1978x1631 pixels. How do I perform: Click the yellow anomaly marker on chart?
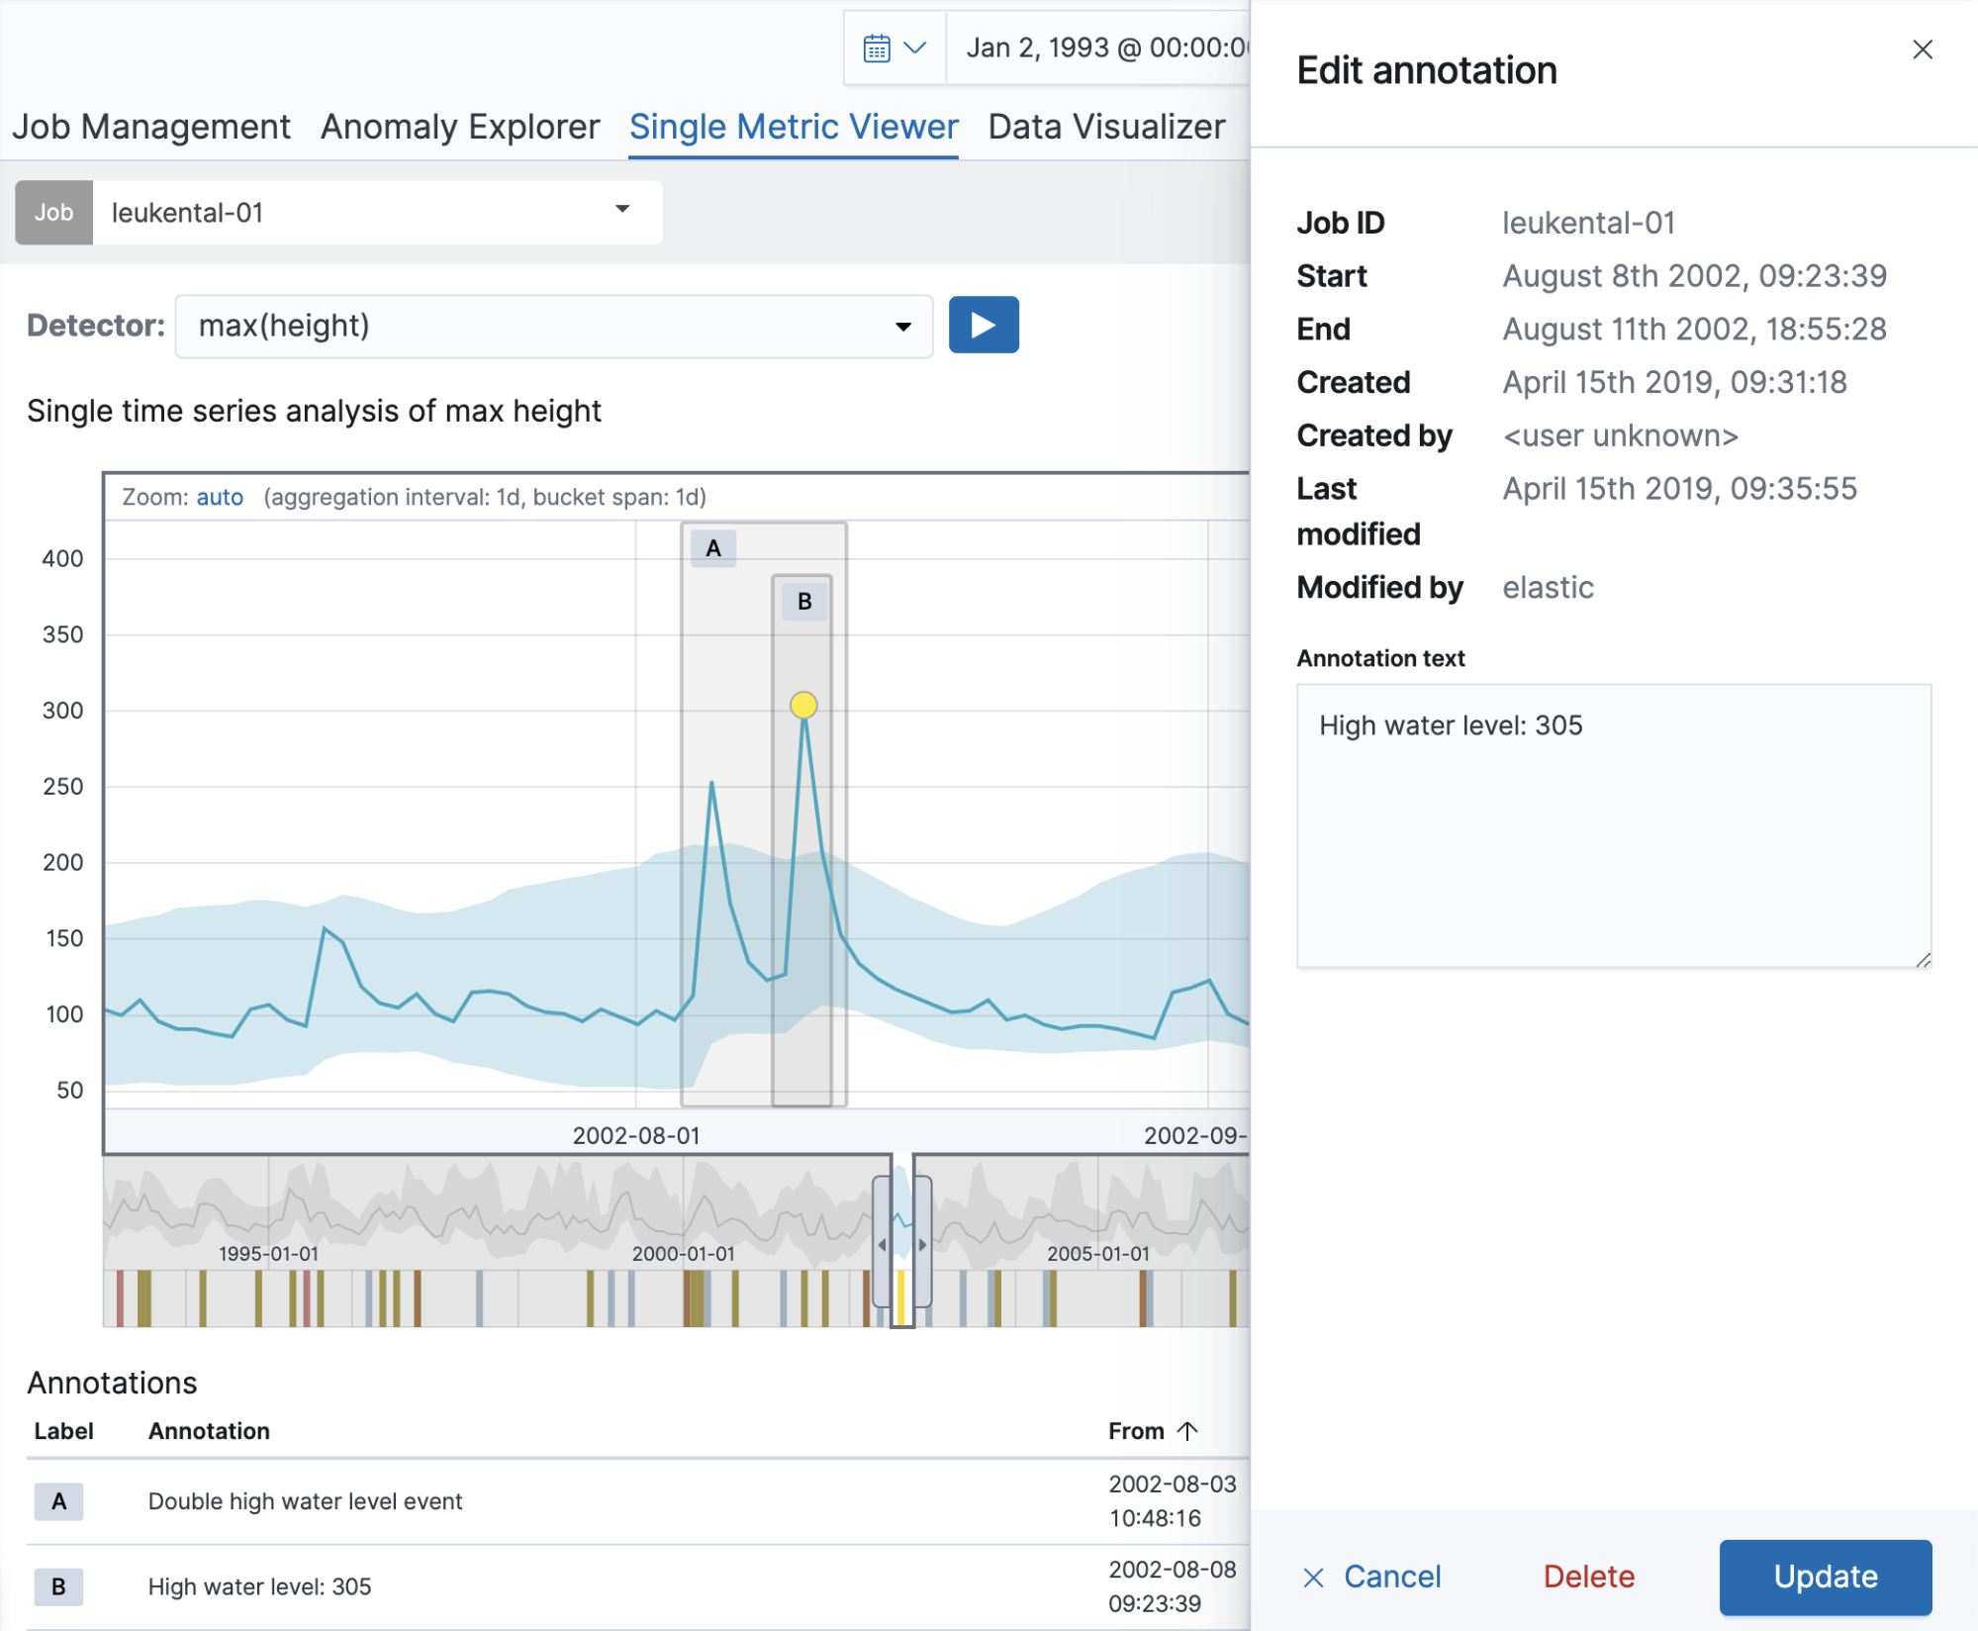click(x=803, y=705)
